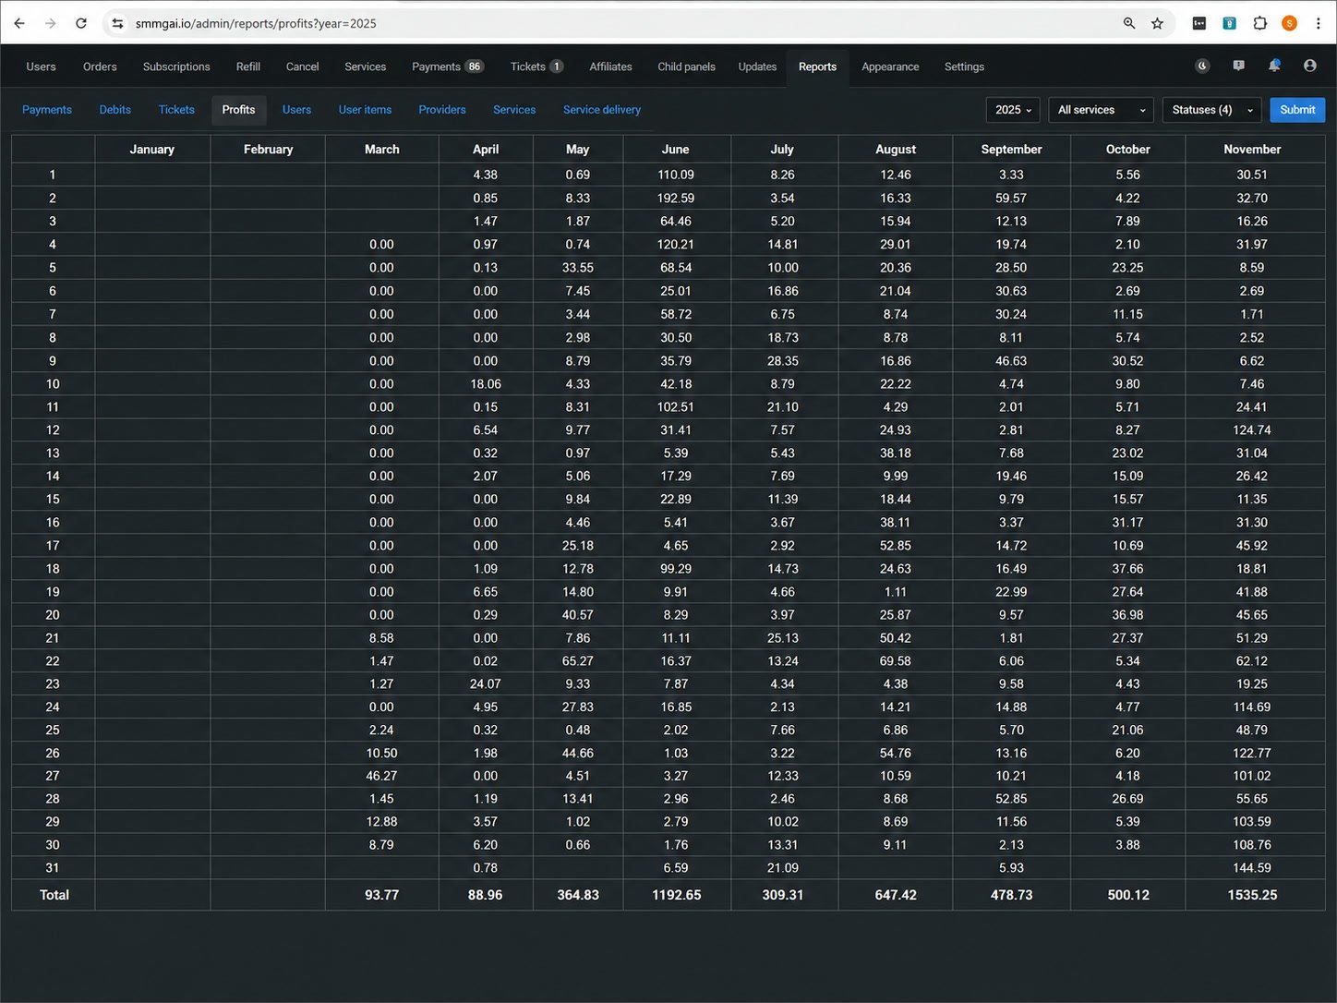This screenshot has width=1337, height=1003.
Task: Open Child panels menu item
Action: pos(686,66)
